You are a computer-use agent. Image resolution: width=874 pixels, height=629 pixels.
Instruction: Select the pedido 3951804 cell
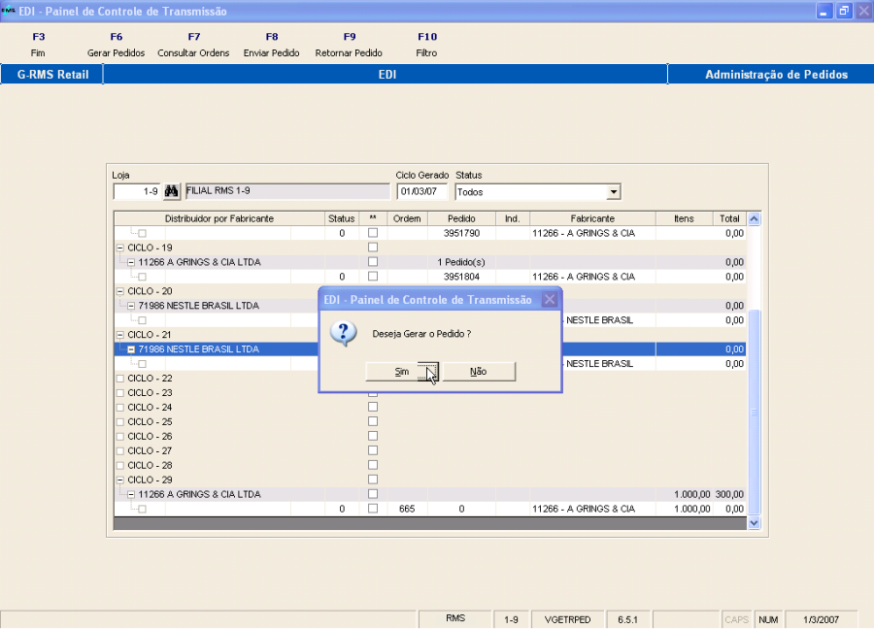coord(461,277)
